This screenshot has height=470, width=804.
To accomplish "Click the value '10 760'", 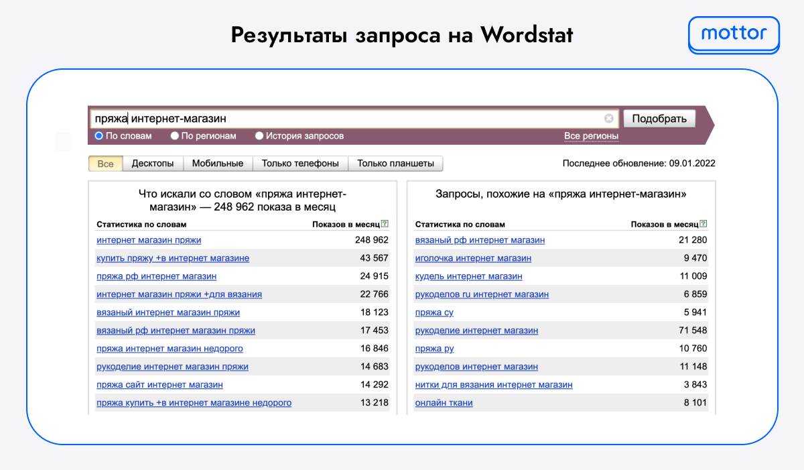I will [693, 349].
